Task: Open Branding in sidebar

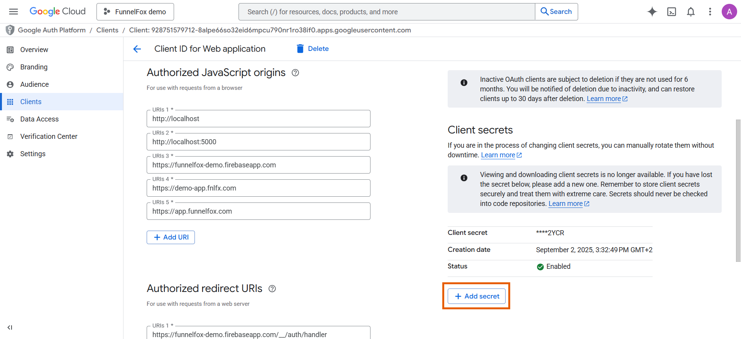Action: 62,67
